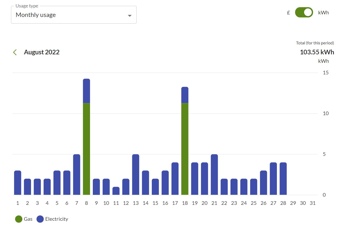Click the blue electricity segment on day 18
The height and width of the screenshot is (232, 341).
[x=185, y=95]
